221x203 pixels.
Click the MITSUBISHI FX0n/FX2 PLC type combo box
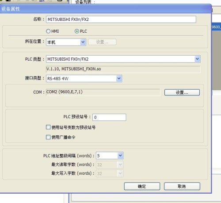(123, 59)
